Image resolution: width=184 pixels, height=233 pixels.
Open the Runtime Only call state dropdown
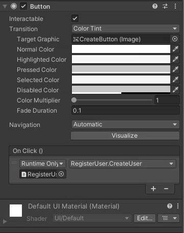point(42,164)
